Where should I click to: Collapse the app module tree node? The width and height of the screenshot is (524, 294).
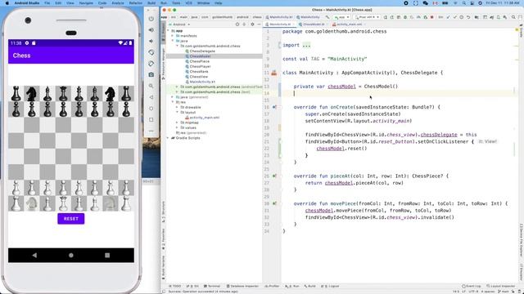click(169, 31)
